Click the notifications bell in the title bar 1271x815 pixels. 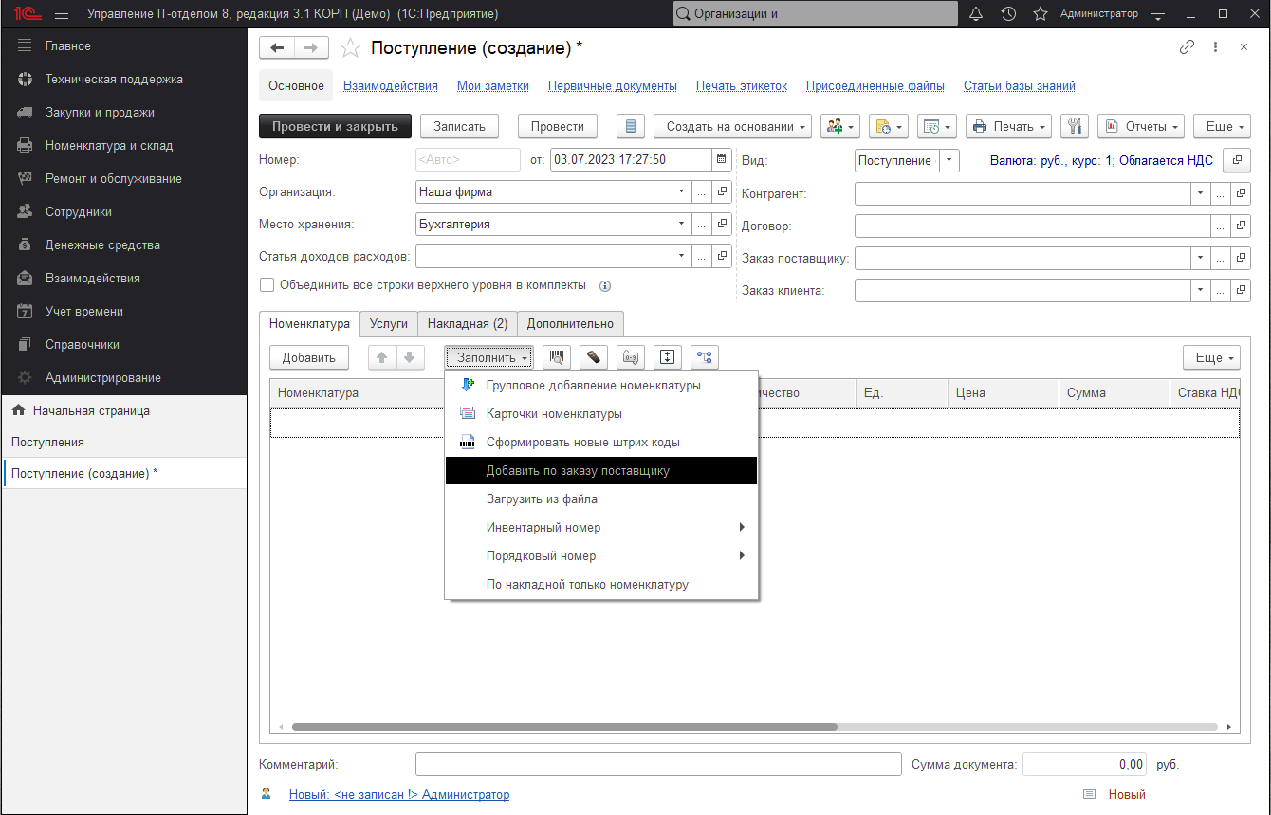(x=976, y=13)
